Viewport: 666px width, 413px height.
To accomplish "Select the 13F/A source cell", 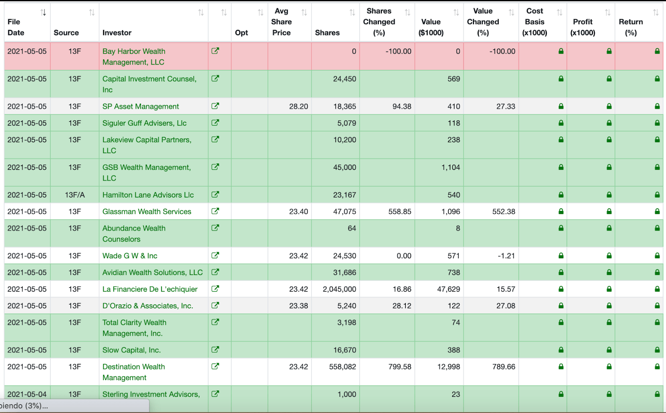I will coord(75,195).
